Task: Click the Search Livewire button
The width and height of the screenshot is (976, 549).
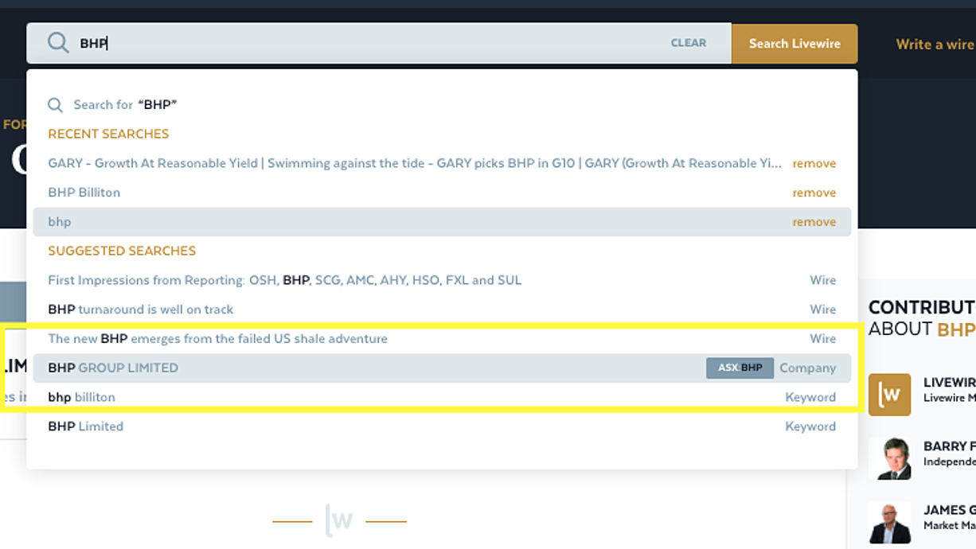Action: click(794, 44)
